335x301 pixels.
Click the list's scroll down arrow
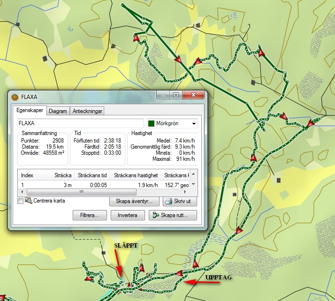pos(192,185)
